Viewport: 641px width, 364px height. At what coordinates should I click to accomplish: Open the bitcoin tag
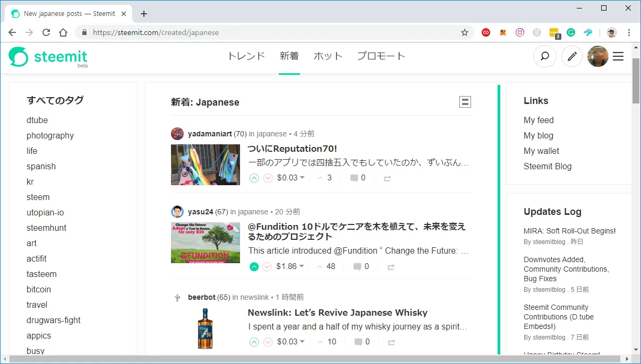[x=39, y=289]
